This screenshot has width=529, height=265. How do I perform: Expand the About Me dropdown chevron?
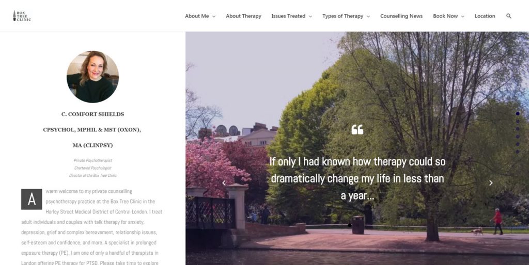click(214, 16)
